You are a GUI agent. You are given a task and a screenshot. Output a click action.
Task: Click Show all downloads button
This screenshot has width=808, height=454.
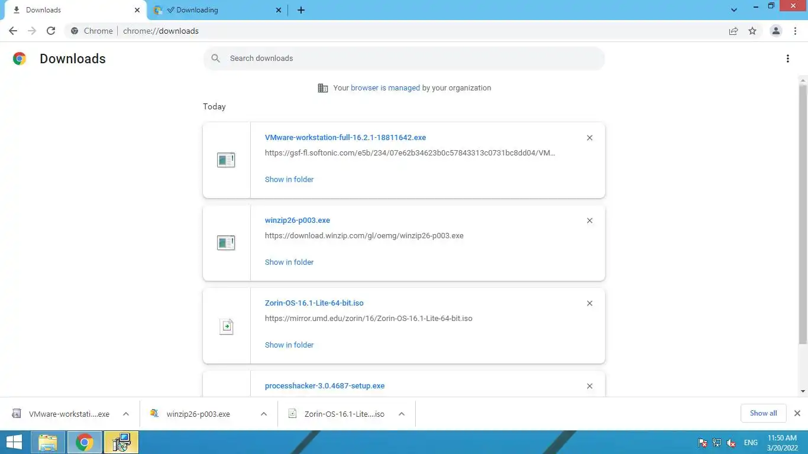(x=763, y=413)
